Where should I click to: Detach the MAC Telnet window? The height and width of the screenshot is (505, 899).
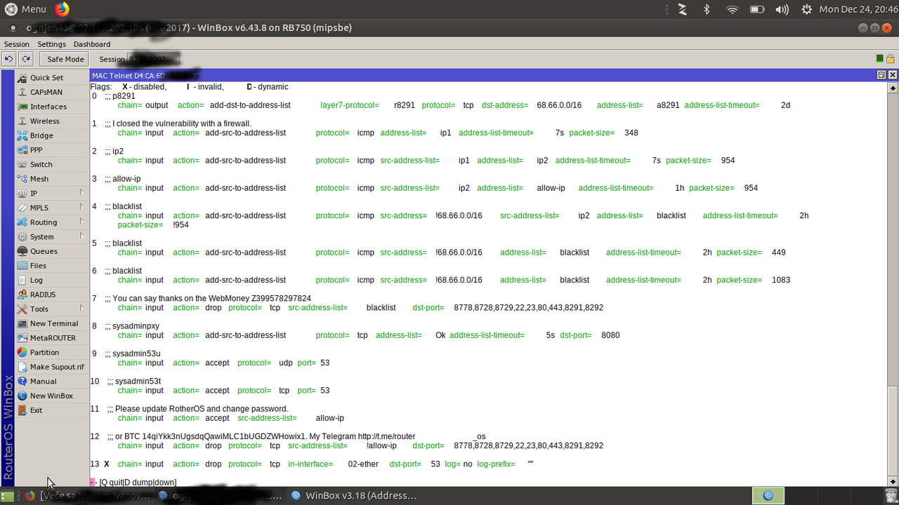[x=881, y=74]
